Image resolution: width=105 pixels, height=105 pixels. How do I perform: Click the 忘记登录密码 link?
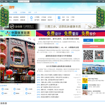pyautogui.click(x=87, y=43)
